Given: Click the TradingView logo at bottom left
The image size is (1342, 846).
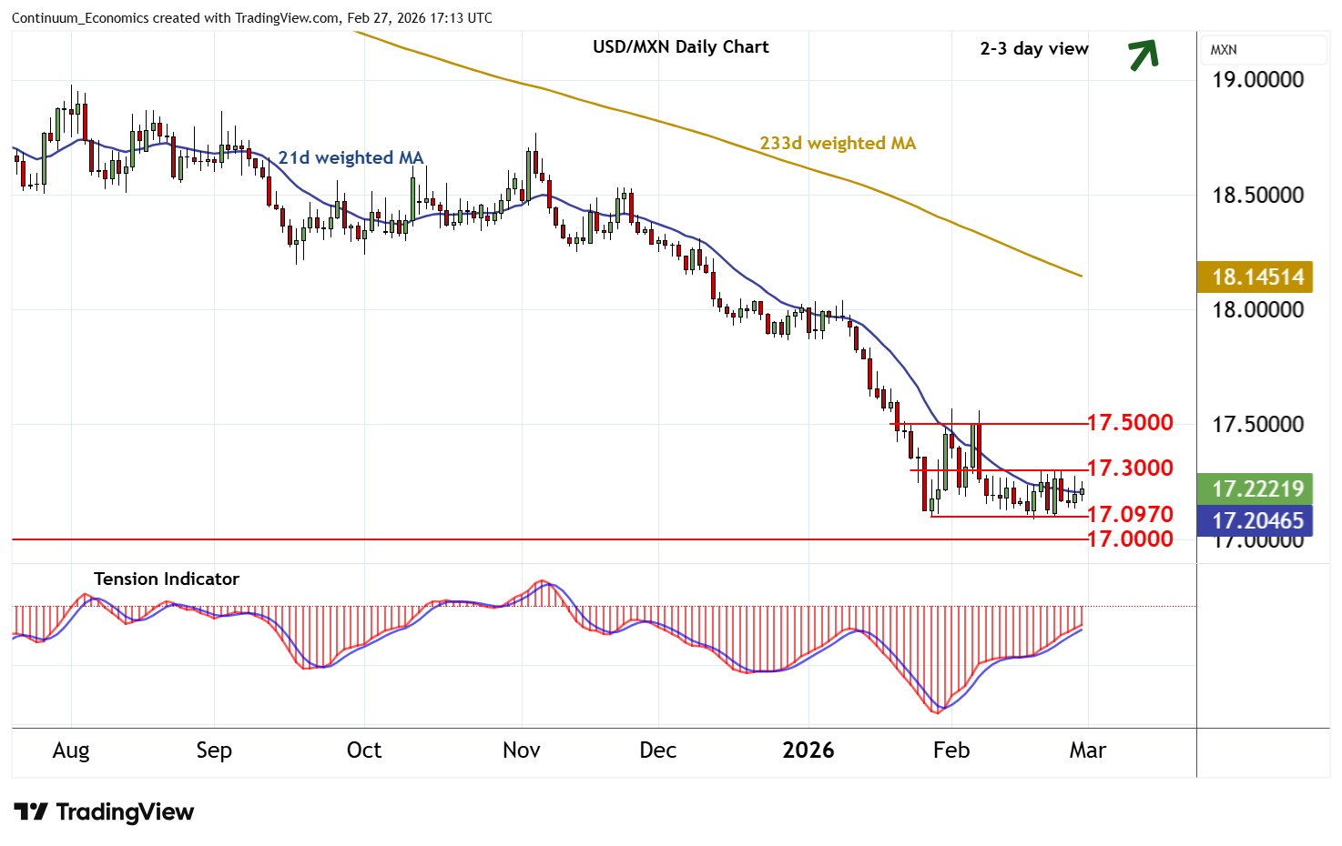Looking at the screenshot, I should 104,812.
